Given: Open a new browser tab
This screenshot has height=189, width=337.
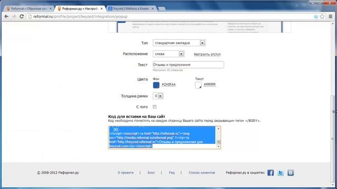Looking at the screenshot, I should tap(162, 9).
